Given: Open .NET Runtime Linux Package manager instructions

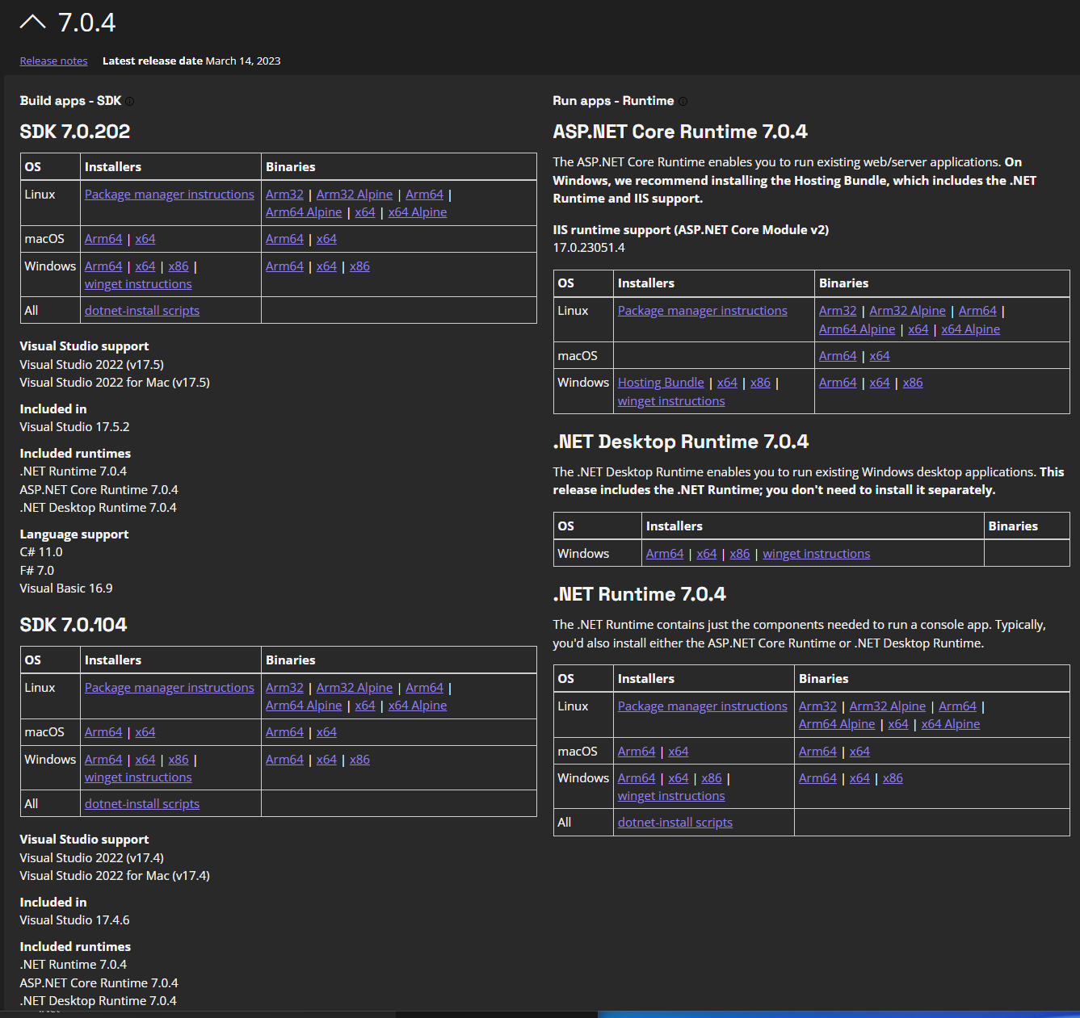Looking at the screenshot, I should tap(703, 706).
